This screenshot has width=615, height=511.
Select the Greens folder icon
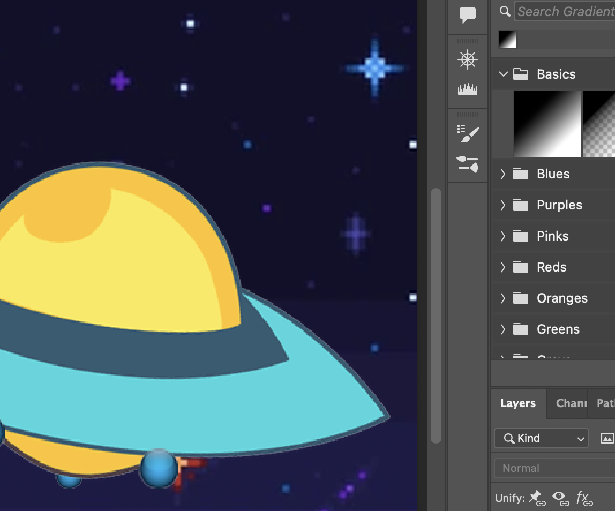click(x=521, y=329)
